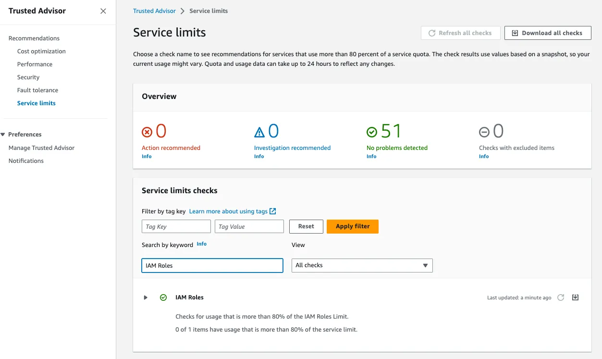Download the IAM Roles check results icon
The width and height of the screenshot is (602, 359).
click(575, 297)
